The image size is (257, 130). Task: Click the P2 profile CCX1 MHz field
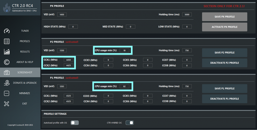[69, 60]
